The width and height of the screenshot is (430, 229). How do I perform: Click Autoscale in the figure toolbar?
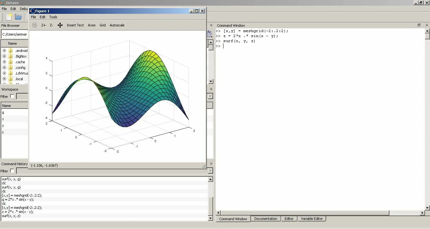(x=117, y=25)
